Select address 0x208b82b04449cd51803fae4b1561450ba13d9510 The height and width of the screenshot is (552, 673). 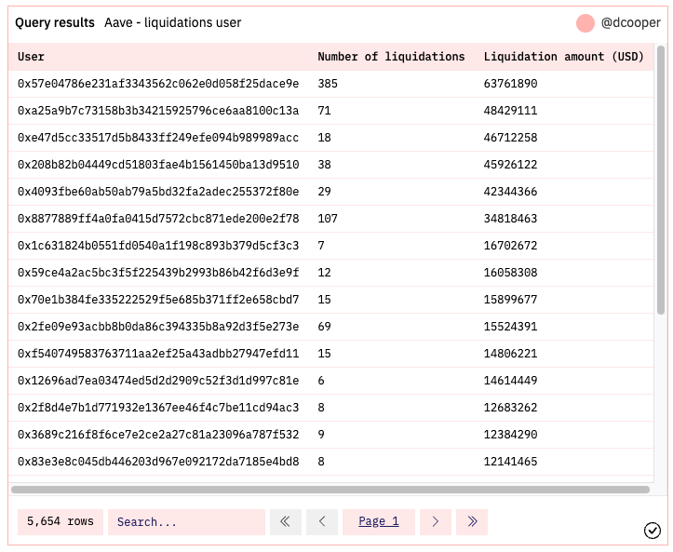158,165
